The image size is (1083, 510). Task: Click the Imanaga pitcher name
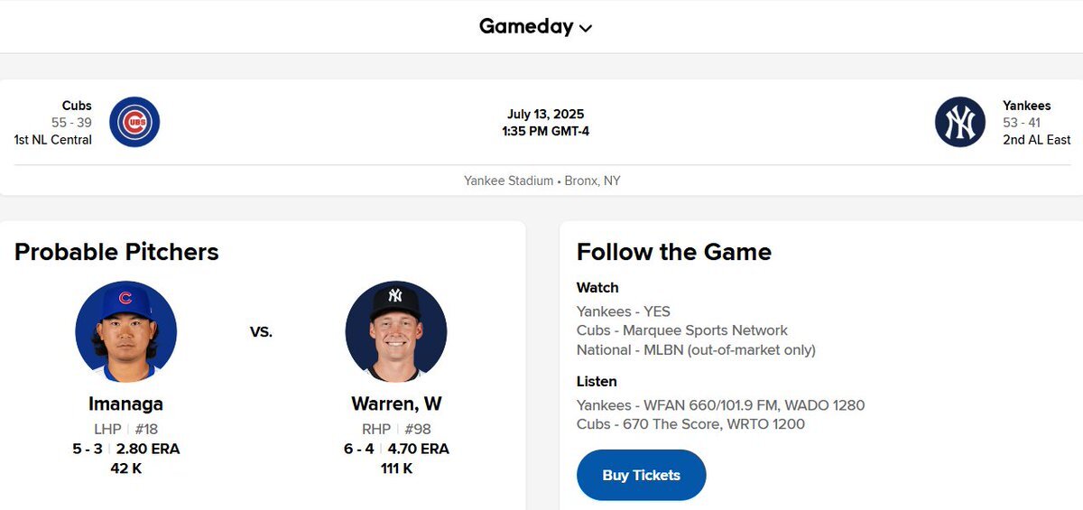click(x=125, y=403)
